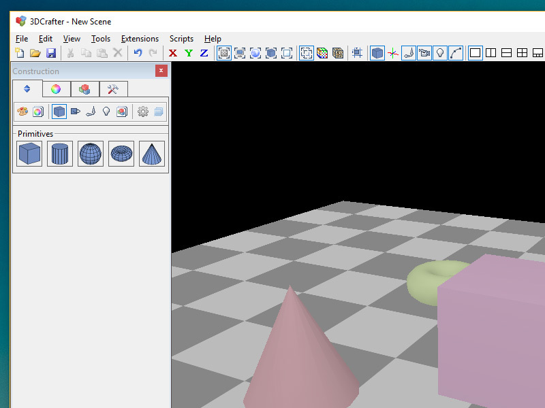The height and width of the screenshot is (408, 545).
Task: Click the blue center-alignment square icon
Action: pos(357,53)
